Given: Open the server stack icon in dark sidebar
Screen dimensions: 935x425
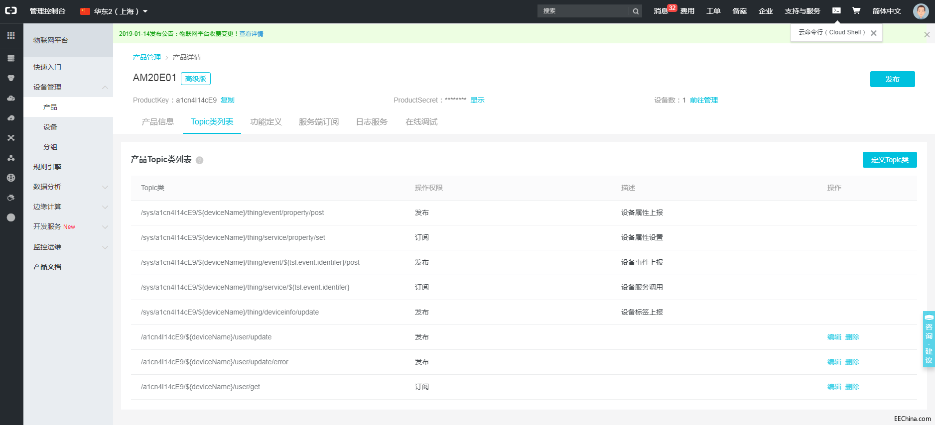Looking at the screenshot, I should click(x=11, y=58).
